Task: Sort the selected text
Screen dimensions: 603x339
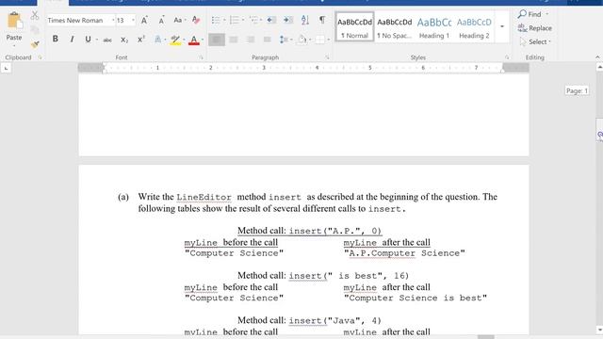Action: coord(305,20)
